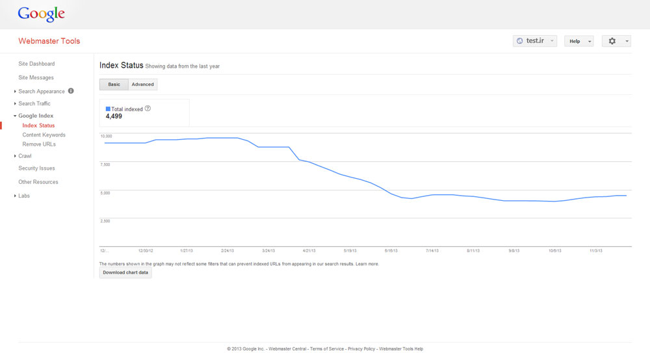Follow the Learn more link
The image size is (650, 353).
(x=367, y=264)
